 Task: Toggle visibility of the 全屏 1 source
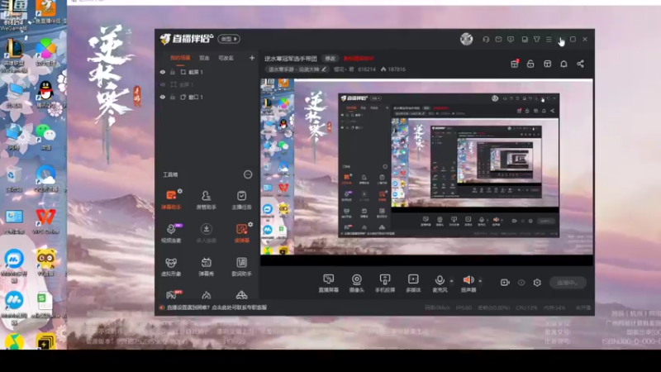163,85
